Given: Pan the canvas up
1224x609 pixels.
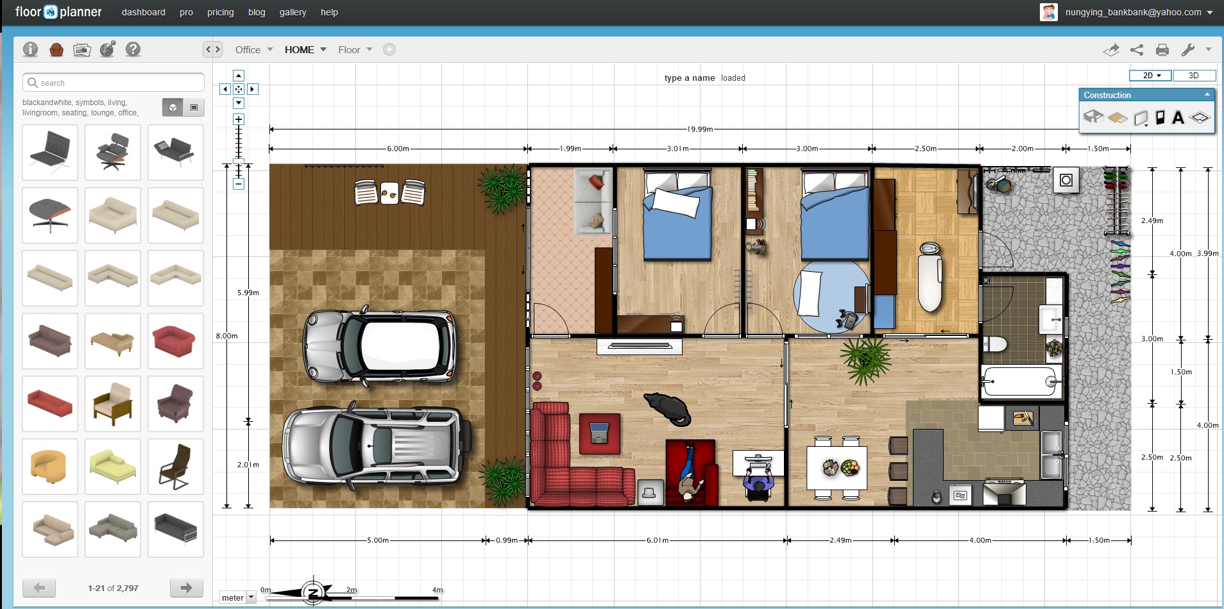Looking at the screenshot, I should pos(239,76).
